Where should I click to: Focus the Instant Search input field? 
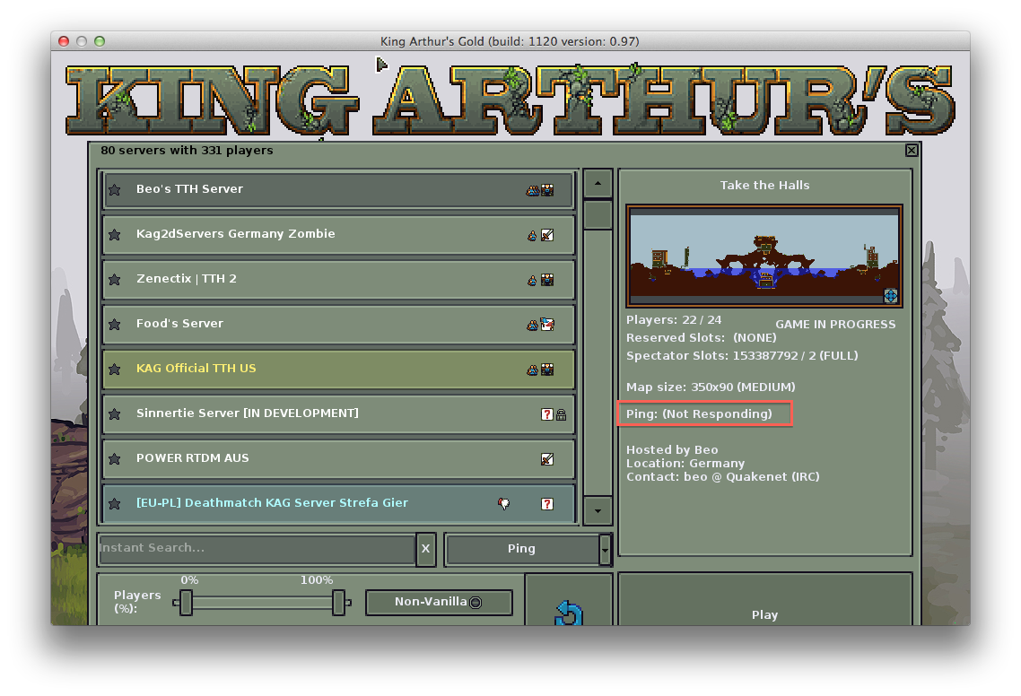(x=257, y=549)
